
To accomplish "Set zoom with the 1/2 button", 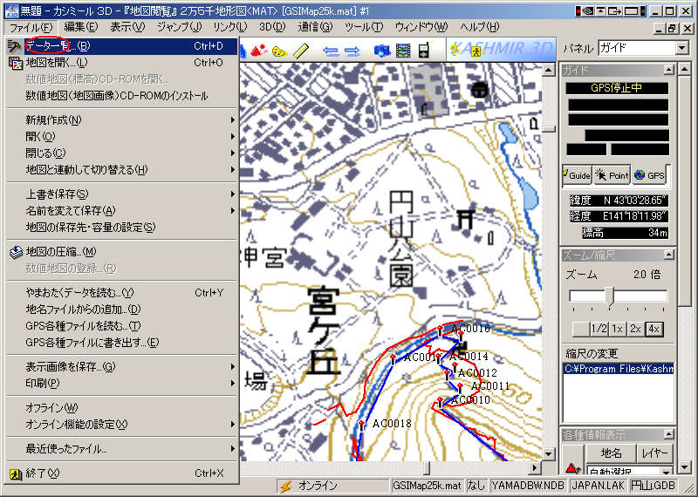I will pos(599,330).
